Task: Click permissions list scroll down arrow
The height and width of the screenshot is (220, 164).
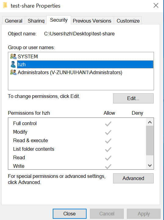Action: [x=150, y=165]
